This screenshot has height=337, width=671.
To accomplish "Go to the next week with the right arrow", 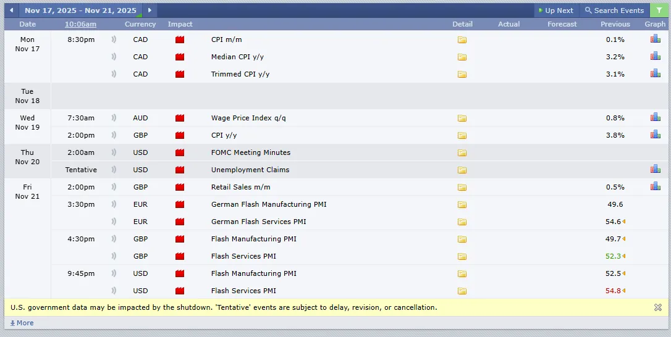I will (x=150, y=10).
